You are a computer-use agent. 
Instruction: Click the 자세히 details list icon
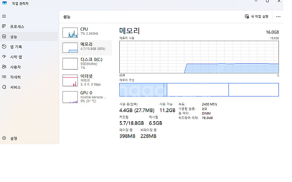tap(4, 77)
